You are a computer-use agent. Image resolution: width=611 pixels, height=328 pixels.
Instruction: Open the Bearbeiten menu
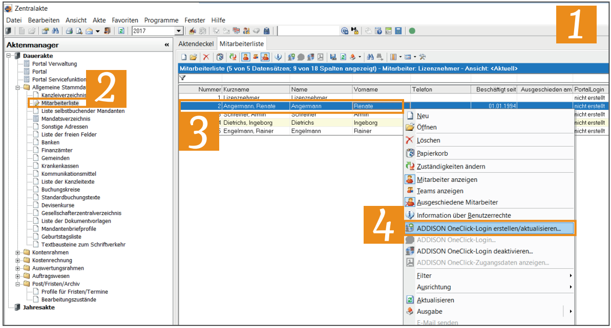[x=44, y=20]
